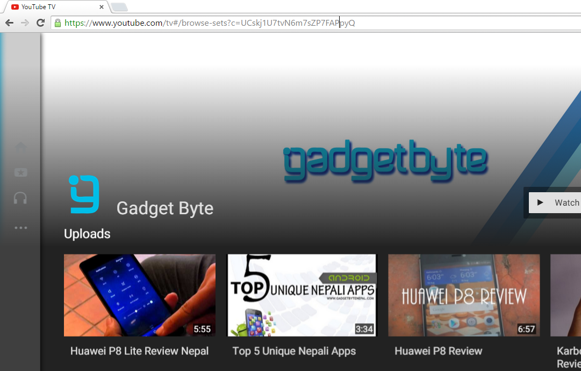Click the forward navigation arrow
The height and width of the screenshot is (371, 581).
click(x=25, y=23)
